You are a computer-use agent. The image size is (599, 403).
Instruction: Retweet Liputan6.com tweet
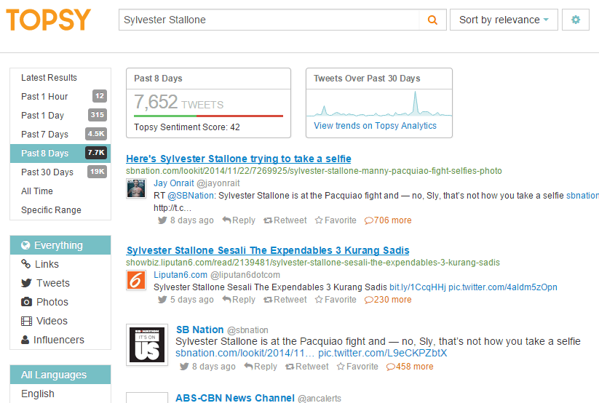coord(285,300)
